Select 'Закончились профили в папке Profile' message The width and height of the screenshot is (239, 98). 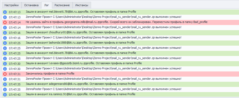click(50, 73)
